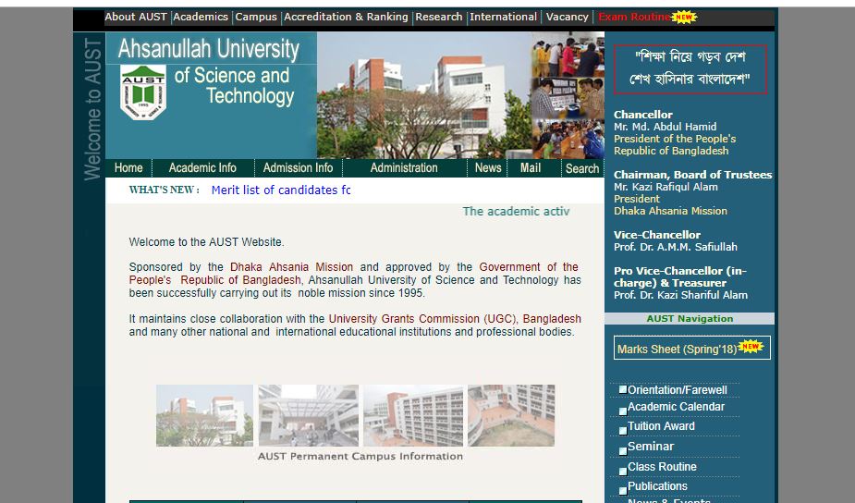Image resolution: width=855 pixels, height=503 pixels.
Task: Click Mr. Md. Abdul Hamid name
Action: click(x=665, y=127)
